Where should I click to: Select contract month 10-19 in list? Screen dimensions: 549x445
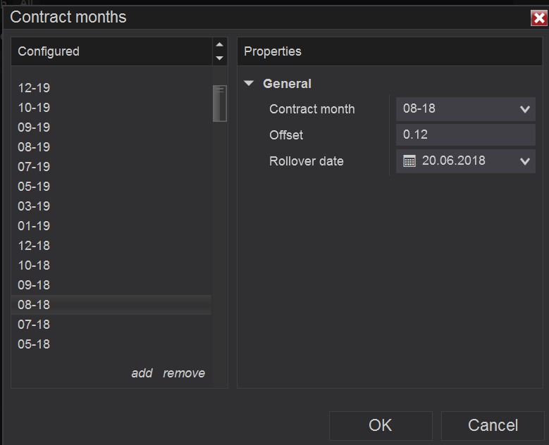34,108
